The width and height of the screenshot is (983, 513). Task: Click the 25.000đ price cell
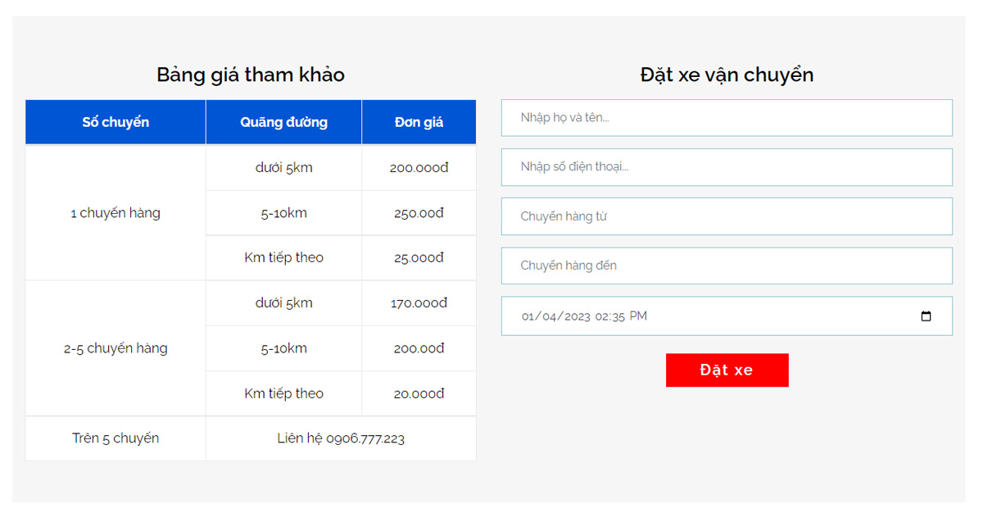(419, 258)
